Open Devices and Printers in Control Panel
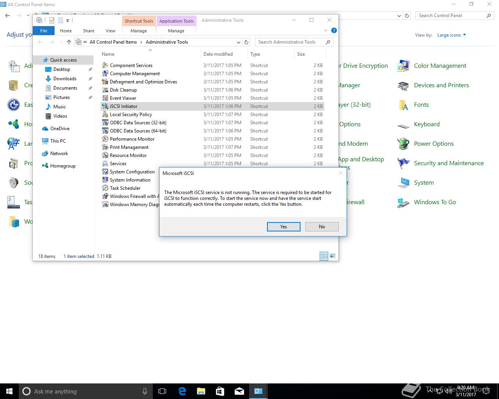The image size is (499, 399). pos(433,85)
